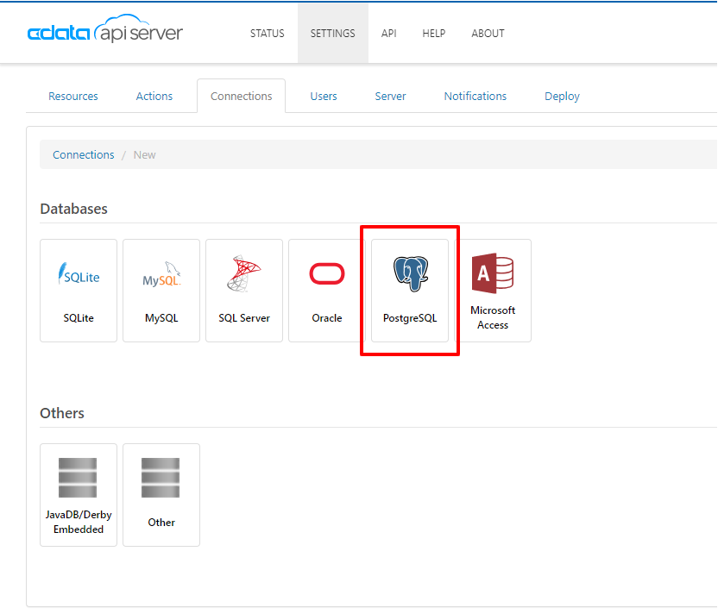
Task: Click the CData API Server logo
Action: click(x=105, y=29)
